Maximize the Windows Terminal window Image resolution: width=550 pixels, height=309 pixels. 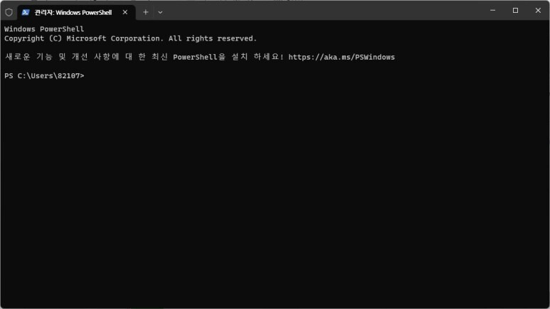(515, 11)
